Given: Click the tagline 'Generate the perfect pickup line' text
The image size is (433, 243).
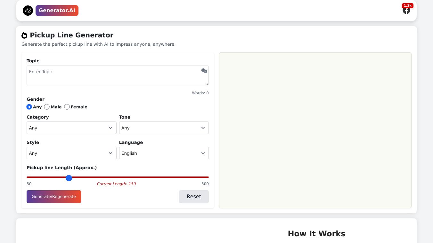Looking at the screenshot, I should [98, 44].
